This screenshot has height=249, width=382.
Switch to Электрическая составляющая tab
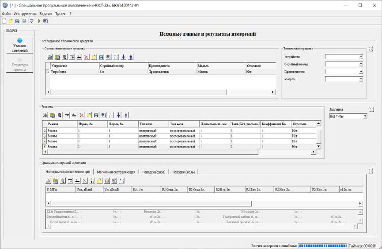click(68, 172)
